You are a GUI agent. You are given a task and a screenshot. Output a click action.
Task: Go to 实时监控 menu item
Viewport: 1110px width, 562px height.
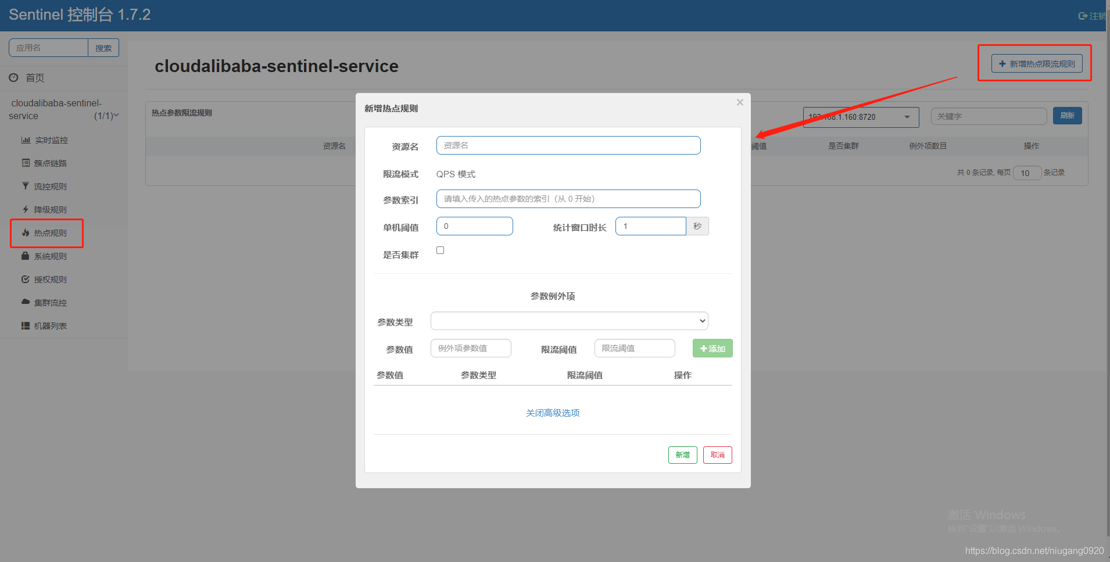[x=51, y=140]
